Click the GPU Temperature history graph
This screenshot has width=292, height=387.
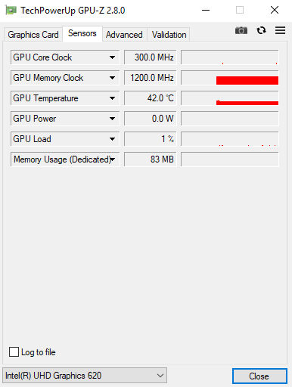[x=230, y=98]
